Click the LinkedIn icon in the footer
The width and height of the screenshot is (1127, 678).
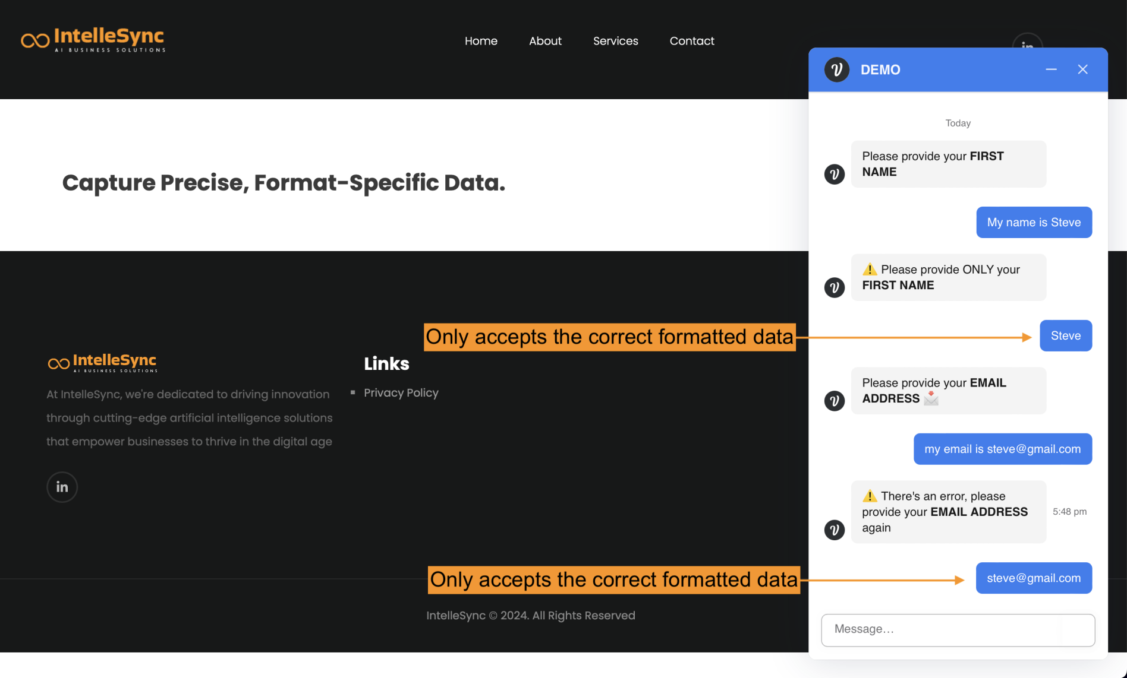coord(62,487)
